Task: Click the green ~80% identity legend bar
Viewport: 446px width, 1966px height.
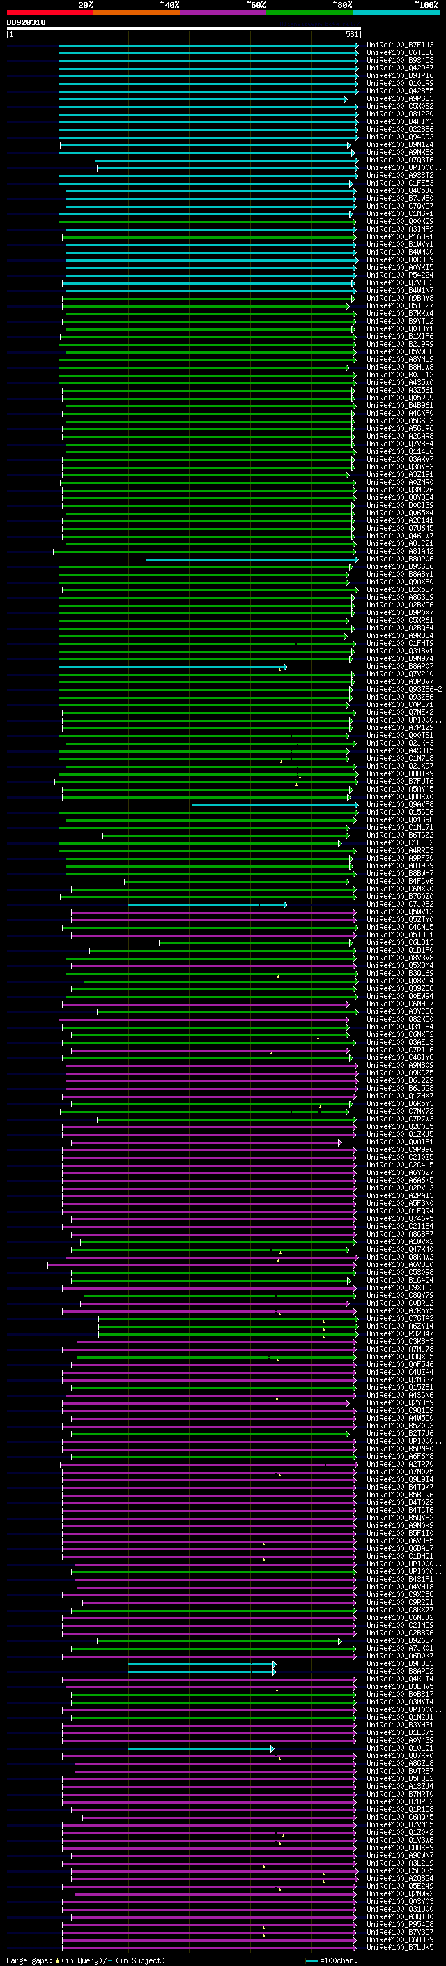Action: point(309,13)
